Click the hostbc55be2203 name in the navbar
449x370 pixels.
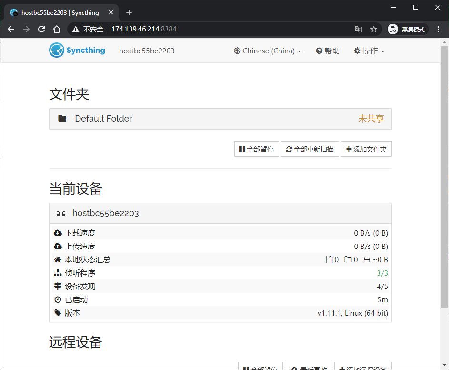(x=147, y=51)
